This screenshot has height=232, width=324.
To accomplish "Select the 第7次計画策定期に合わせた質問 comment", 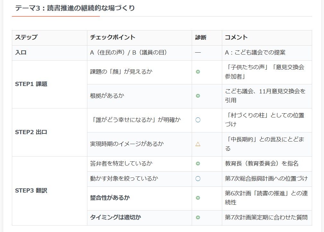I will click(266, 218).
